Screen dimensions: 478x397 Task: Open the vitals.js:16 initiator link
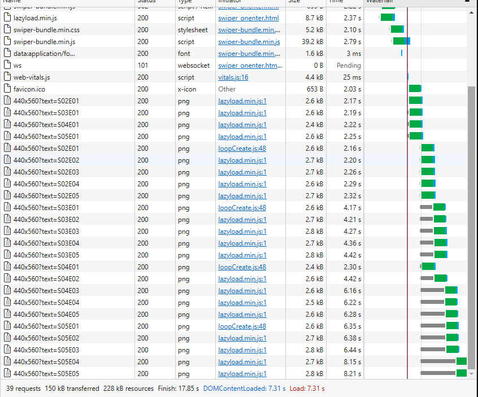233,77
